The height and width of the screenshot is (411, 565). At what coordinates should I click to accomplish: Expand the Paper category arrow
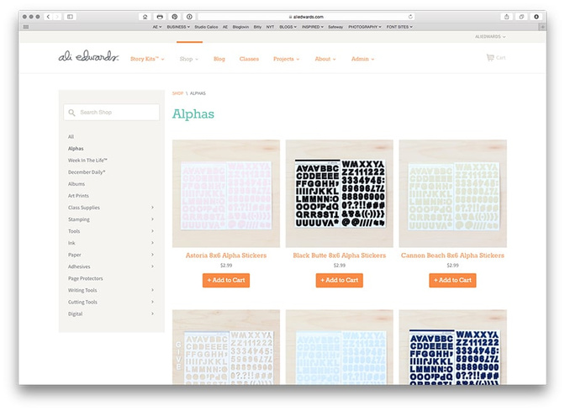point(152,255)
